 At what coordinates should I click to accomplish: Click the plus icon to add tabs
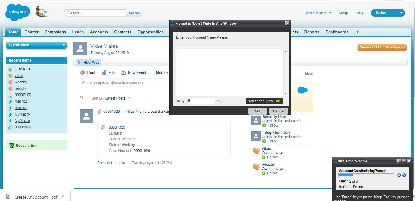pos(357,32)
